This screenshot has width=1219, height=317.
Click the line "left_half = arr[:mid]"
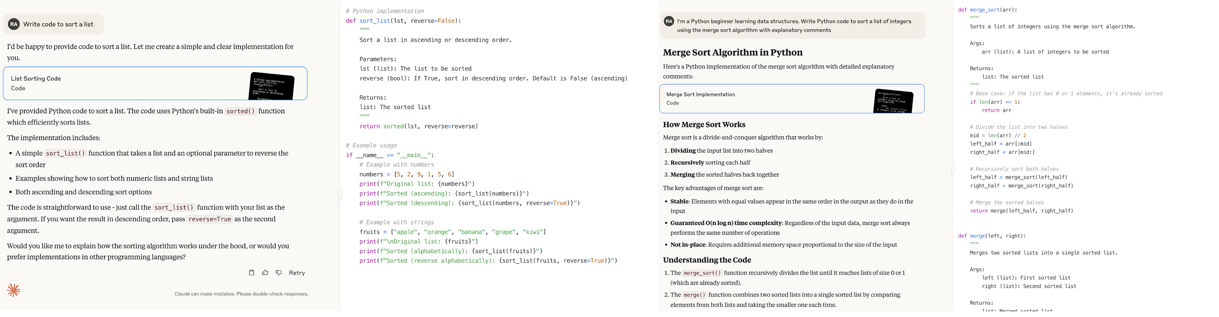[1001, 143]
